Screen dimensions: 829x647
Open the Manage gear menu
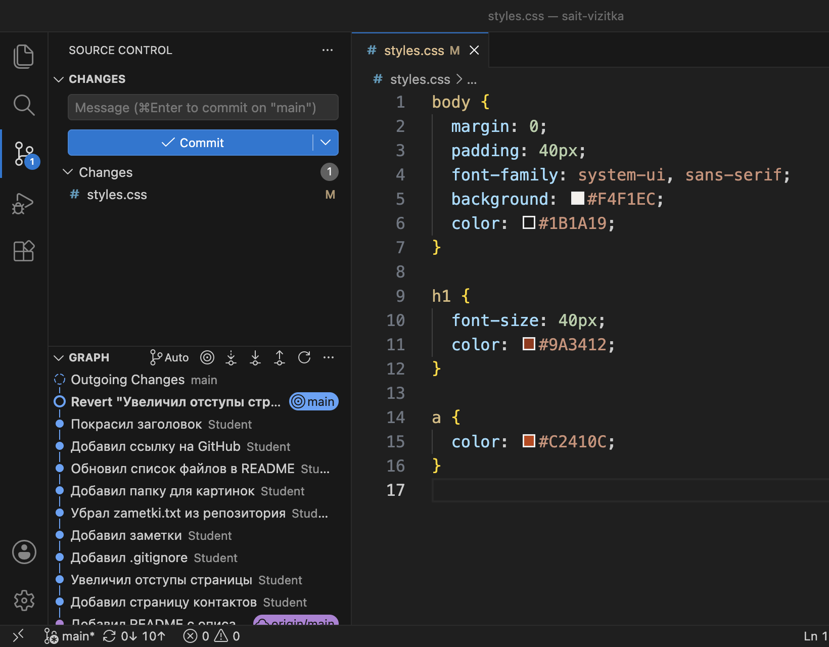click(24, 600)
